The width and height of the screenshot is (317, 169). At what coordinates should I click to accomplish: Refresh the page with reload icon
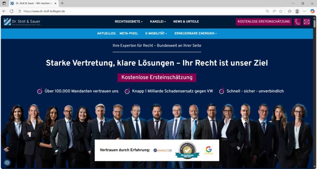click(x=11, y=11)
